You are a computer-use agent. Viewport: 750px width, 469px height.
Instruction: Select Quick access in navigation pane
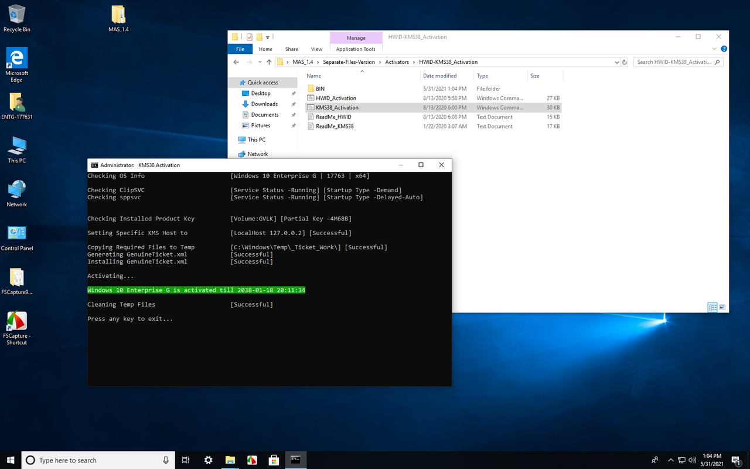(x=262, y=83)
